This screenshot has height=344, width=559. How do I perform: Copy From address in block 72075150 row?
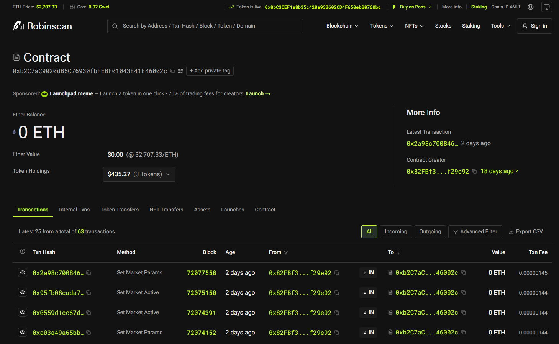pos(337,293)
